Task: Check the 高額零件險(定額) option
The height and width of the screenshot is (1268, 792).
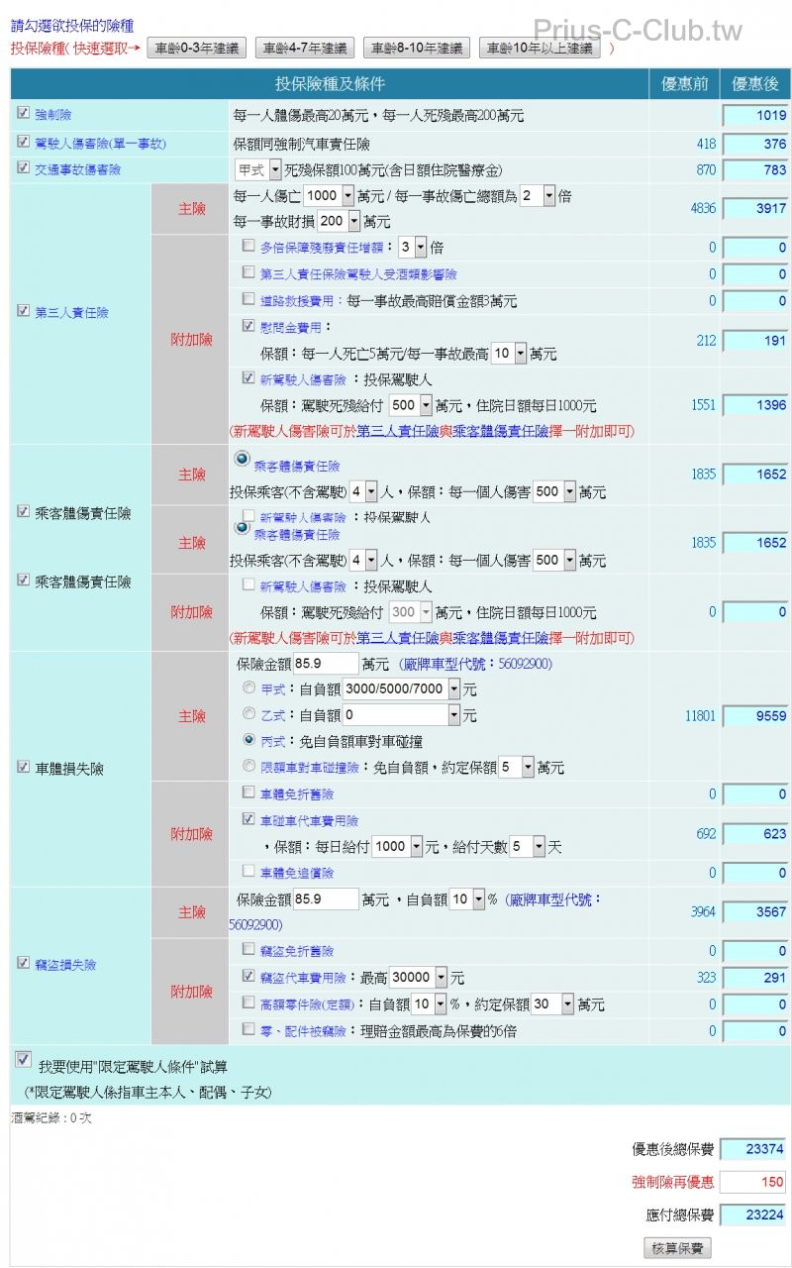Action: coord(248,1003)
